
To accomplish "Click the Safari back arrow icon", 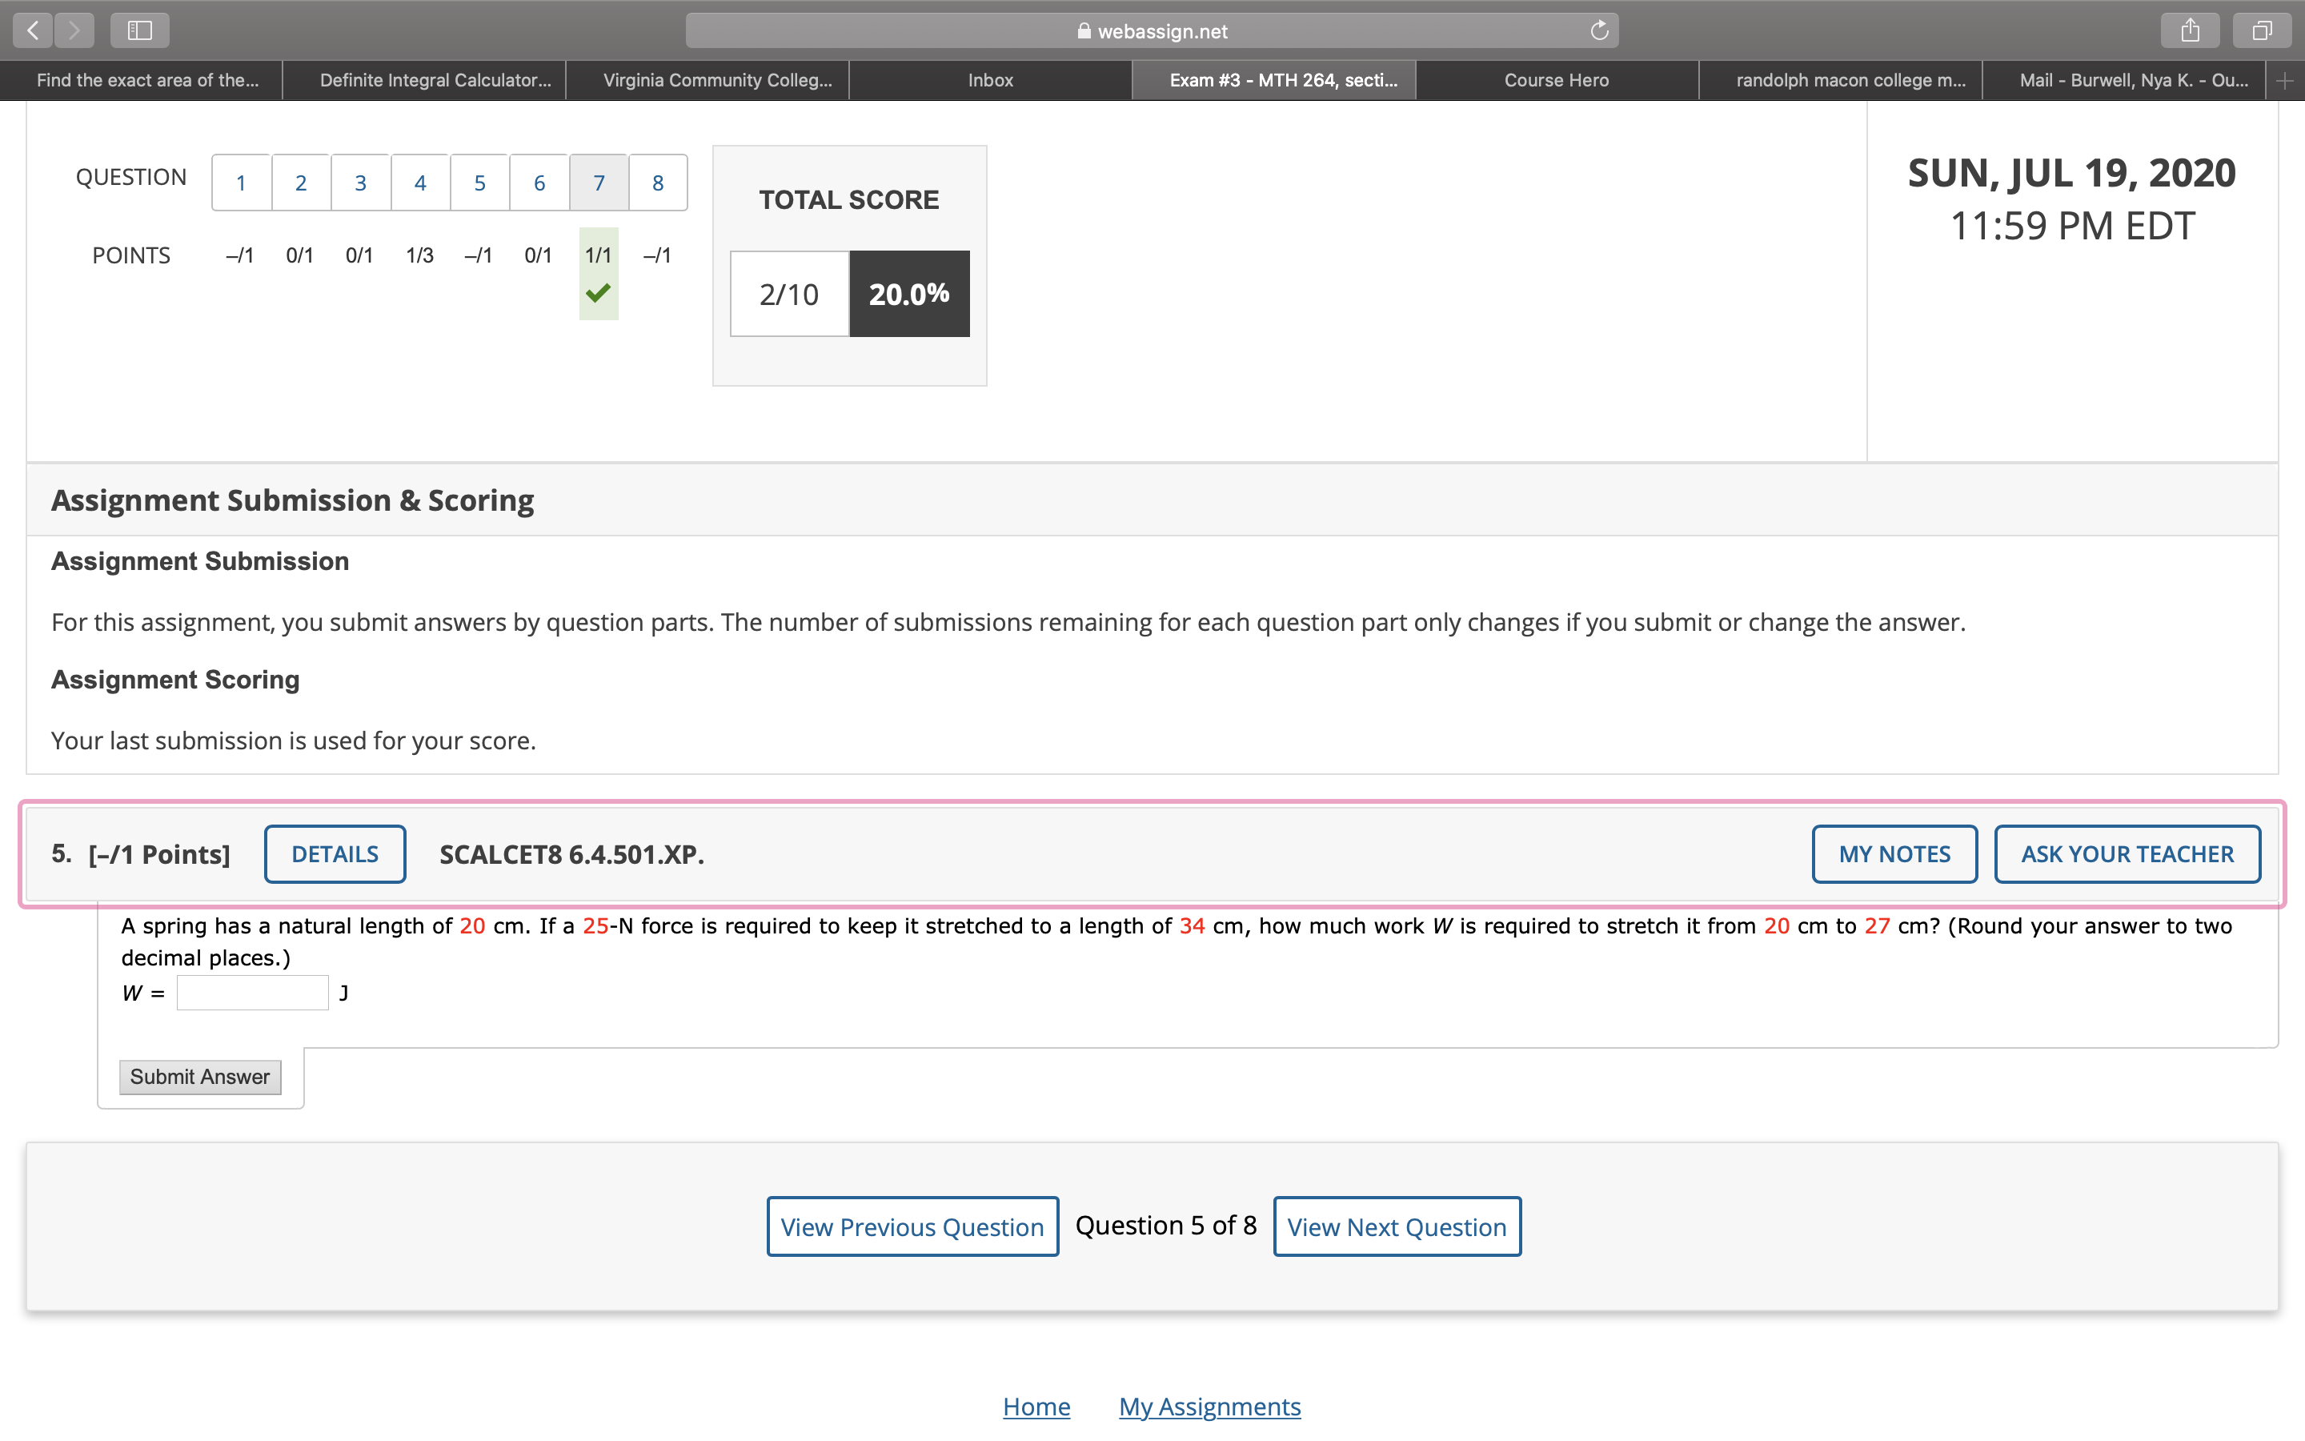I will coord(32,30).
